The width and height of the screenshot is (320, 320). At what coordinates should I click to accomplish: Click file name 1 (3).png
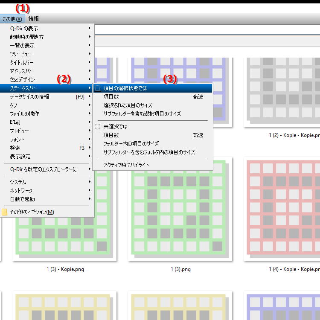coord(180,269)
